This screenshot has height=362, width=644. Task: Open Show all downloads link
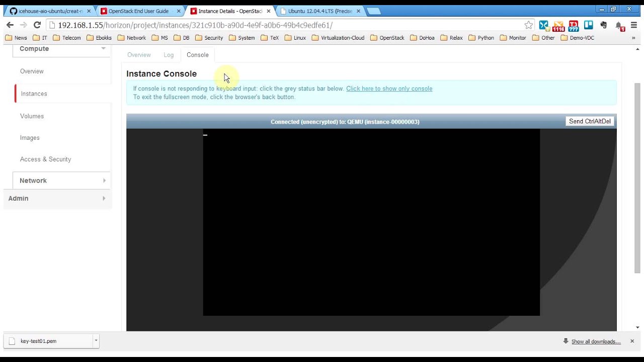click(596, 341)
